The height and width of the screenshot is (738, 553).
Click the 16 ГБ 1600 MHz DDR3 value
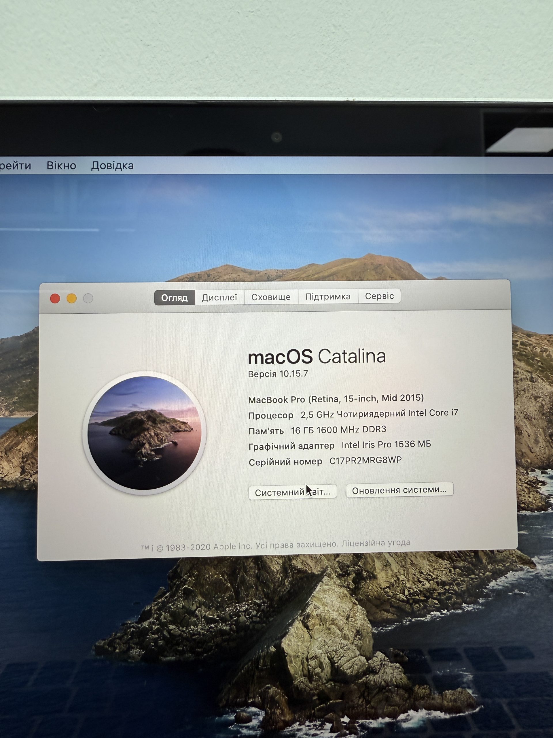point(339,430)
